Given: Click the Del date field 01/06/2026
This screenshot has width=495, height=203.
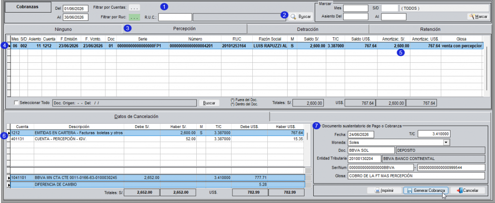Looking at the screenshot, I should (75, 8).
